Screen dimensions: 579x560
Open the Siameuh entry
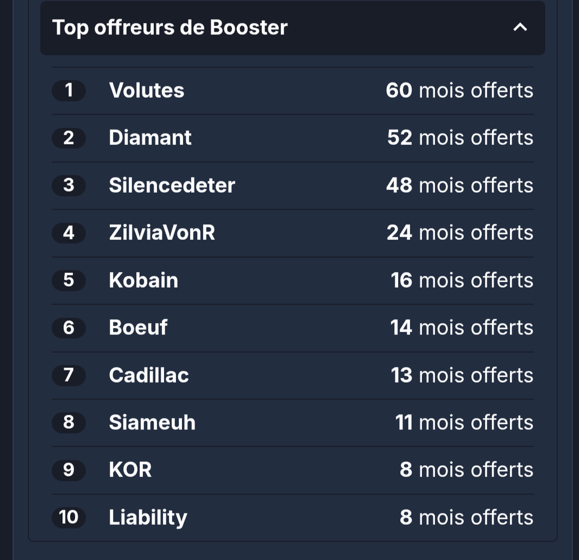click(x=152, y=423)
